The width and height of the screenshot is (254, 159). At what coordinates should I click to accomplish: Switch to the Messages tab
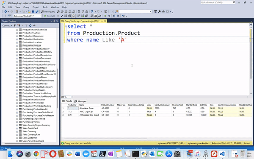pyautogui.click(x=80, y=101)
